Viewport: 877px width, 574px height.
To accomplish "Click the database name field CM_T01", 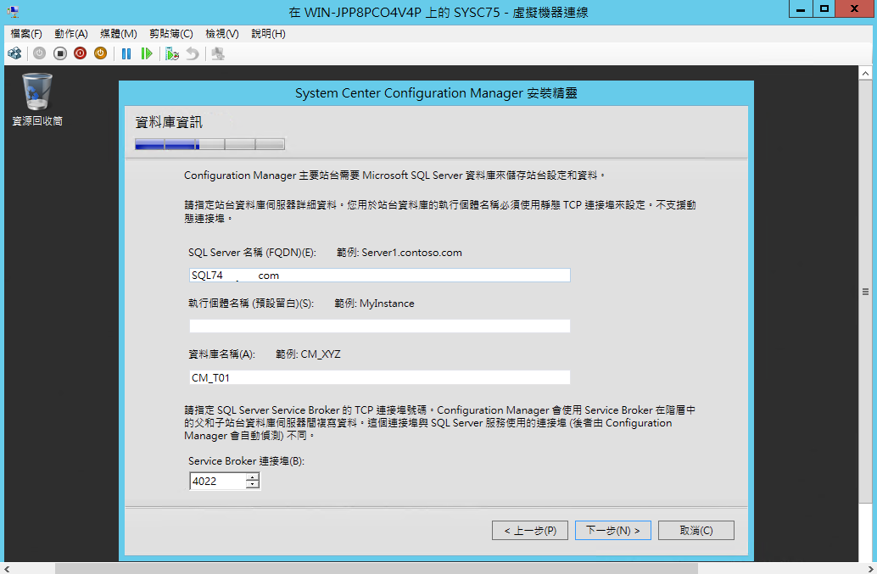I will point(380,377).
